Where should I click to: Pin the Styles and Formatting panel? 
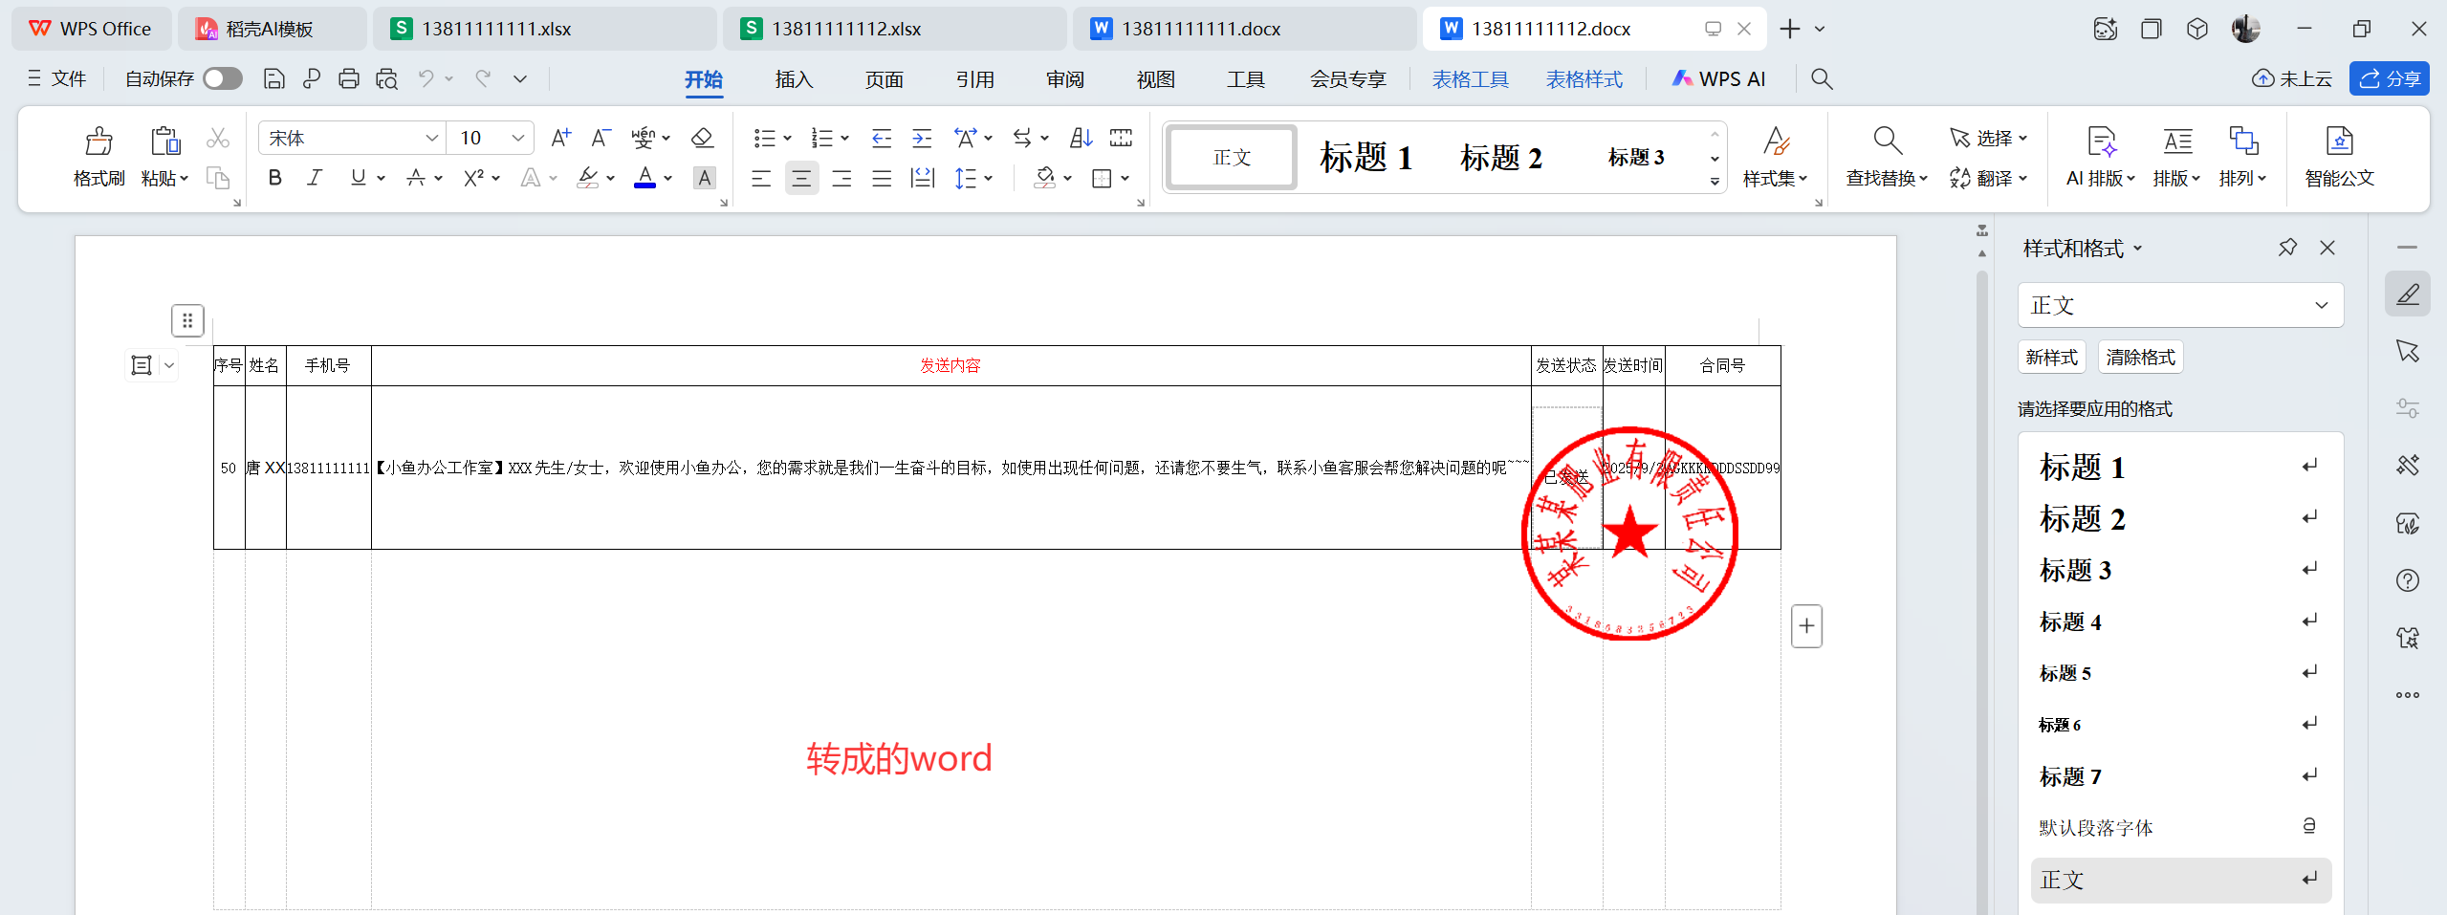[x=2286, y=249]
